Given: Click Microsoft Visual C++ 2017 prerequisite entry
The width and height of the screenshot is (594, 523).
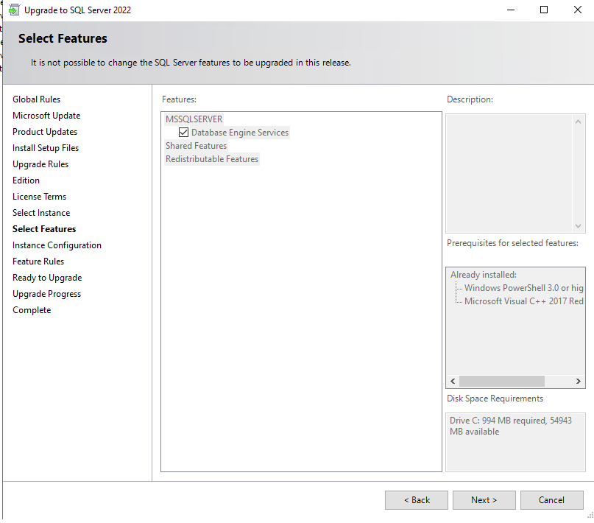Looking at the screenshot, I should (x=523, y=301).
